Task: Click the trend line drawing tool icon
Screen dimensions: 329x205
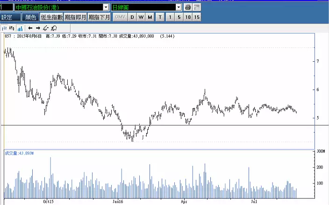Action: tap(46, 28)
